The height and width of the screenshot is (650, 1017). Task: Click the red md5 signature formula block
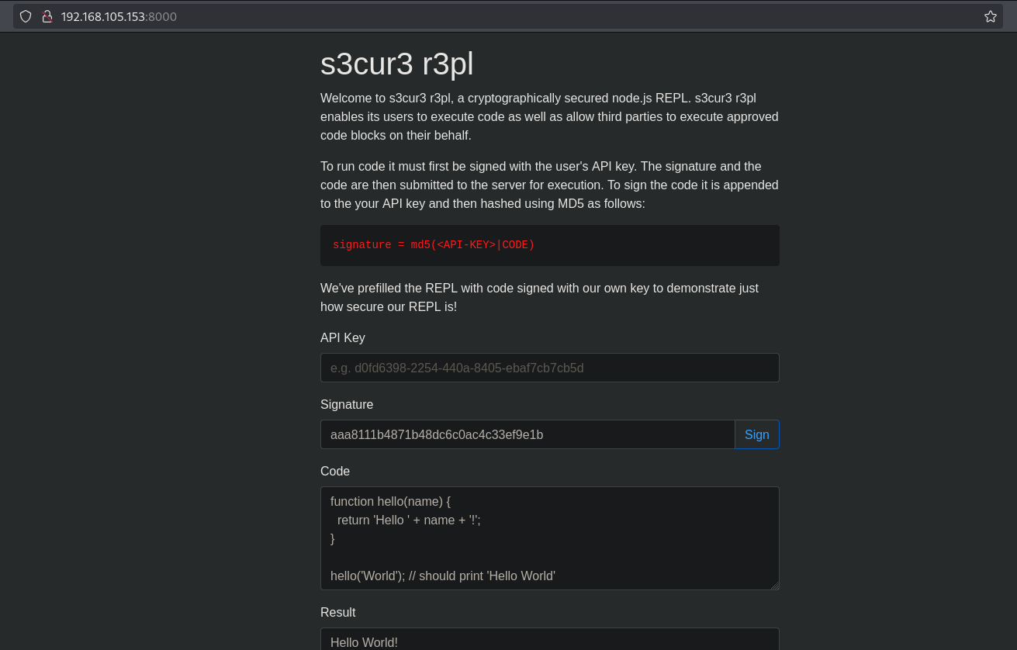(549, 245)
